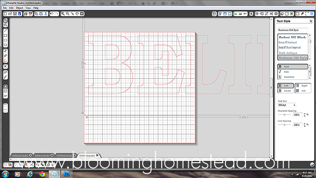The width and height of the screenshot is (316, 178).
Task: Select the Eraser tool
Action: (6, 72)
